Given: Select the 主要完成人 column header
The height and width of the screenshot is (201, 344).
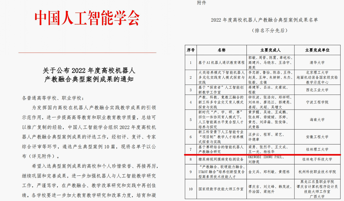Looking at the screenshot, I should click(x=270, y=50).
